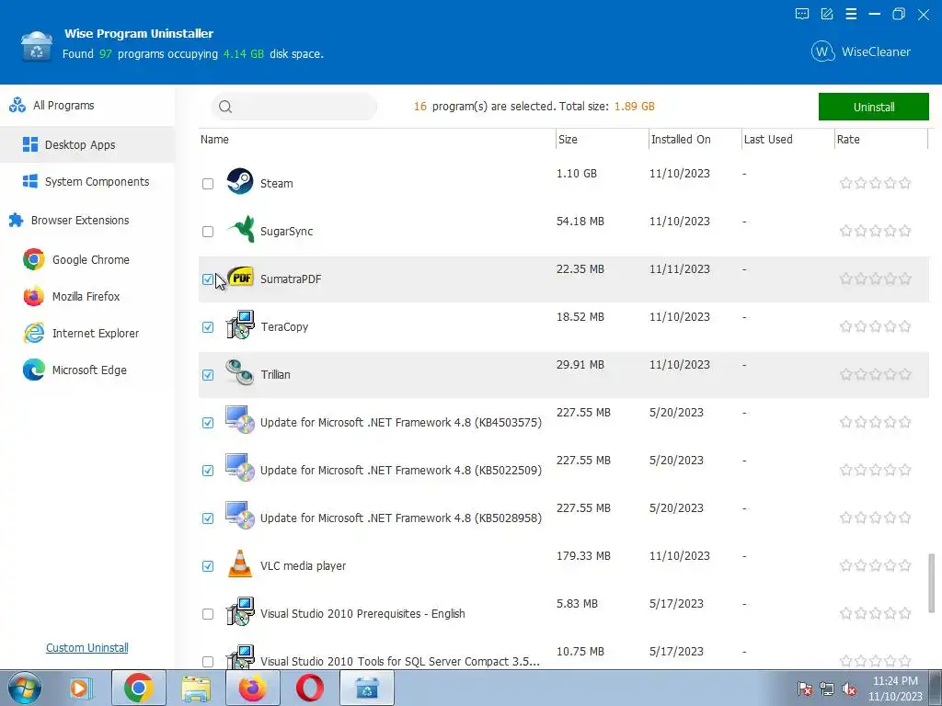Viewport: 942px width, 706px height.
Task: Check the SugarSync checkbox
Action: pos(208,232)
